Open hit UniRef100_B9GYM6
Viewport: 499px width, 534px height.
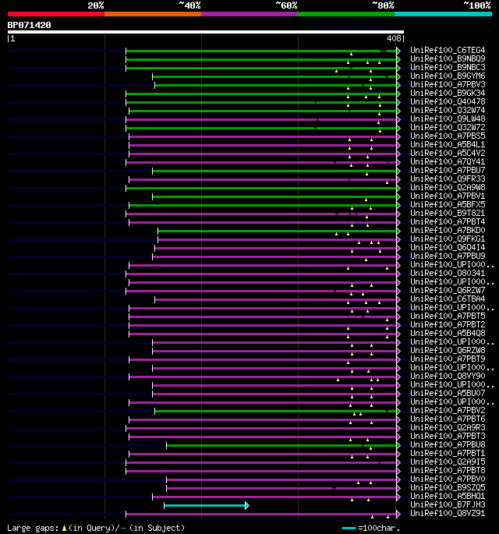pyautogui.click(x=448, y=76)
